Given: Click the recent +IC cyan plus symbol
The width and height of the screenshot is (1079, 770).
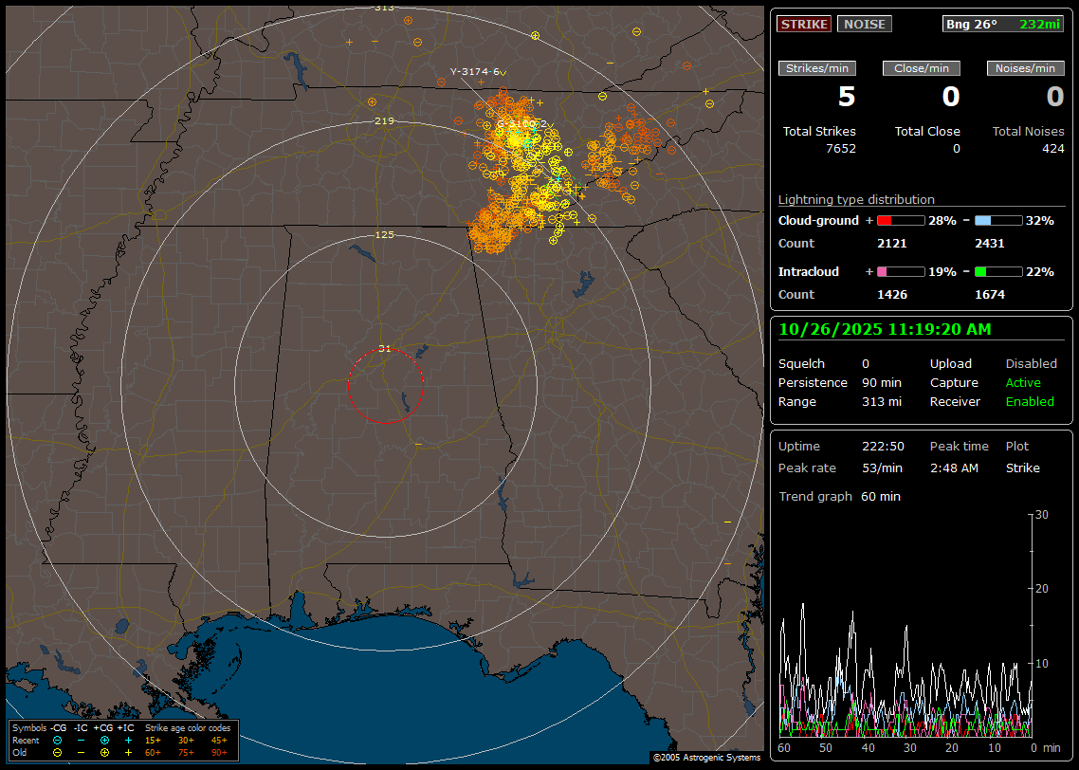Looking at the screenshot, I should click(x=128, y=740).
